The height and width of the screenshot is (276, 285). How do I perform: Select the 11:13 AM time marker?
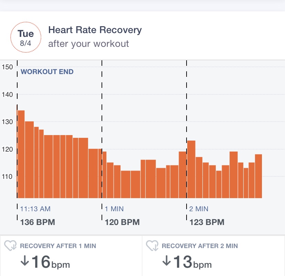[35, 209]
